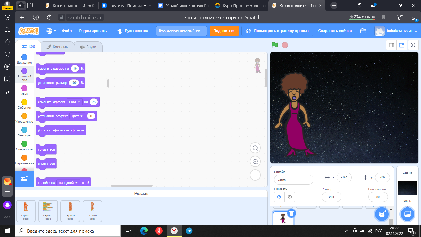Viewport: 421px width, 237px height.
Task: Select the Операторы block category
Action: coord(24,146)
